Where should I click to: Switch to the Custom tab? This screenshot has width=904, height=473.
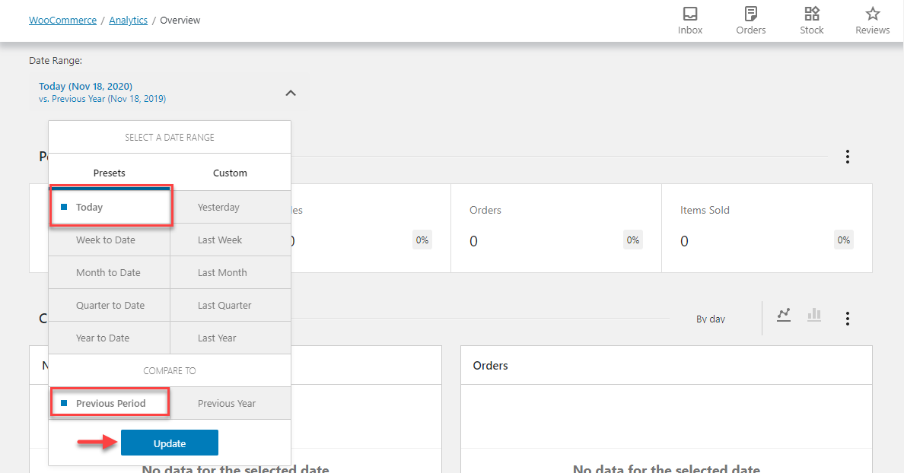[x=230, y=173]
